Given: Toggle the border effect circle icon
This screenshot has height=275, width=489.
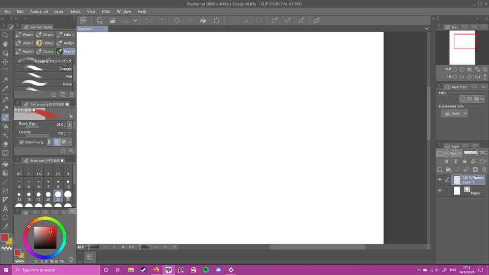Looking at the screenshot, I should pos(463,99).
